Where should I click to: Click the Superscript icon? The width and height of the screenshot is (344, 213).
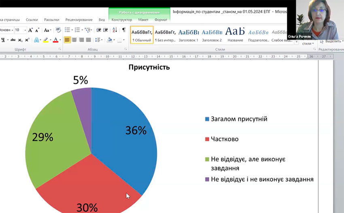click(27, 40)
